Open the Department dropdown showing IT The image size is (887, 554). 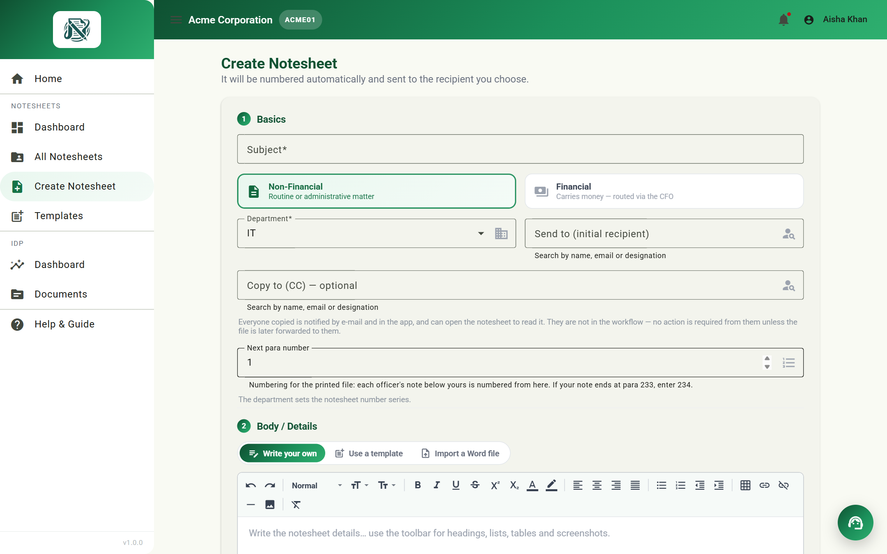coord(377,233)
